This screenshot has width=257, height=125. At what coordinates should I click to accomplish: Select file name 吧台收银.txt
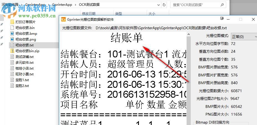pos(25,45)
